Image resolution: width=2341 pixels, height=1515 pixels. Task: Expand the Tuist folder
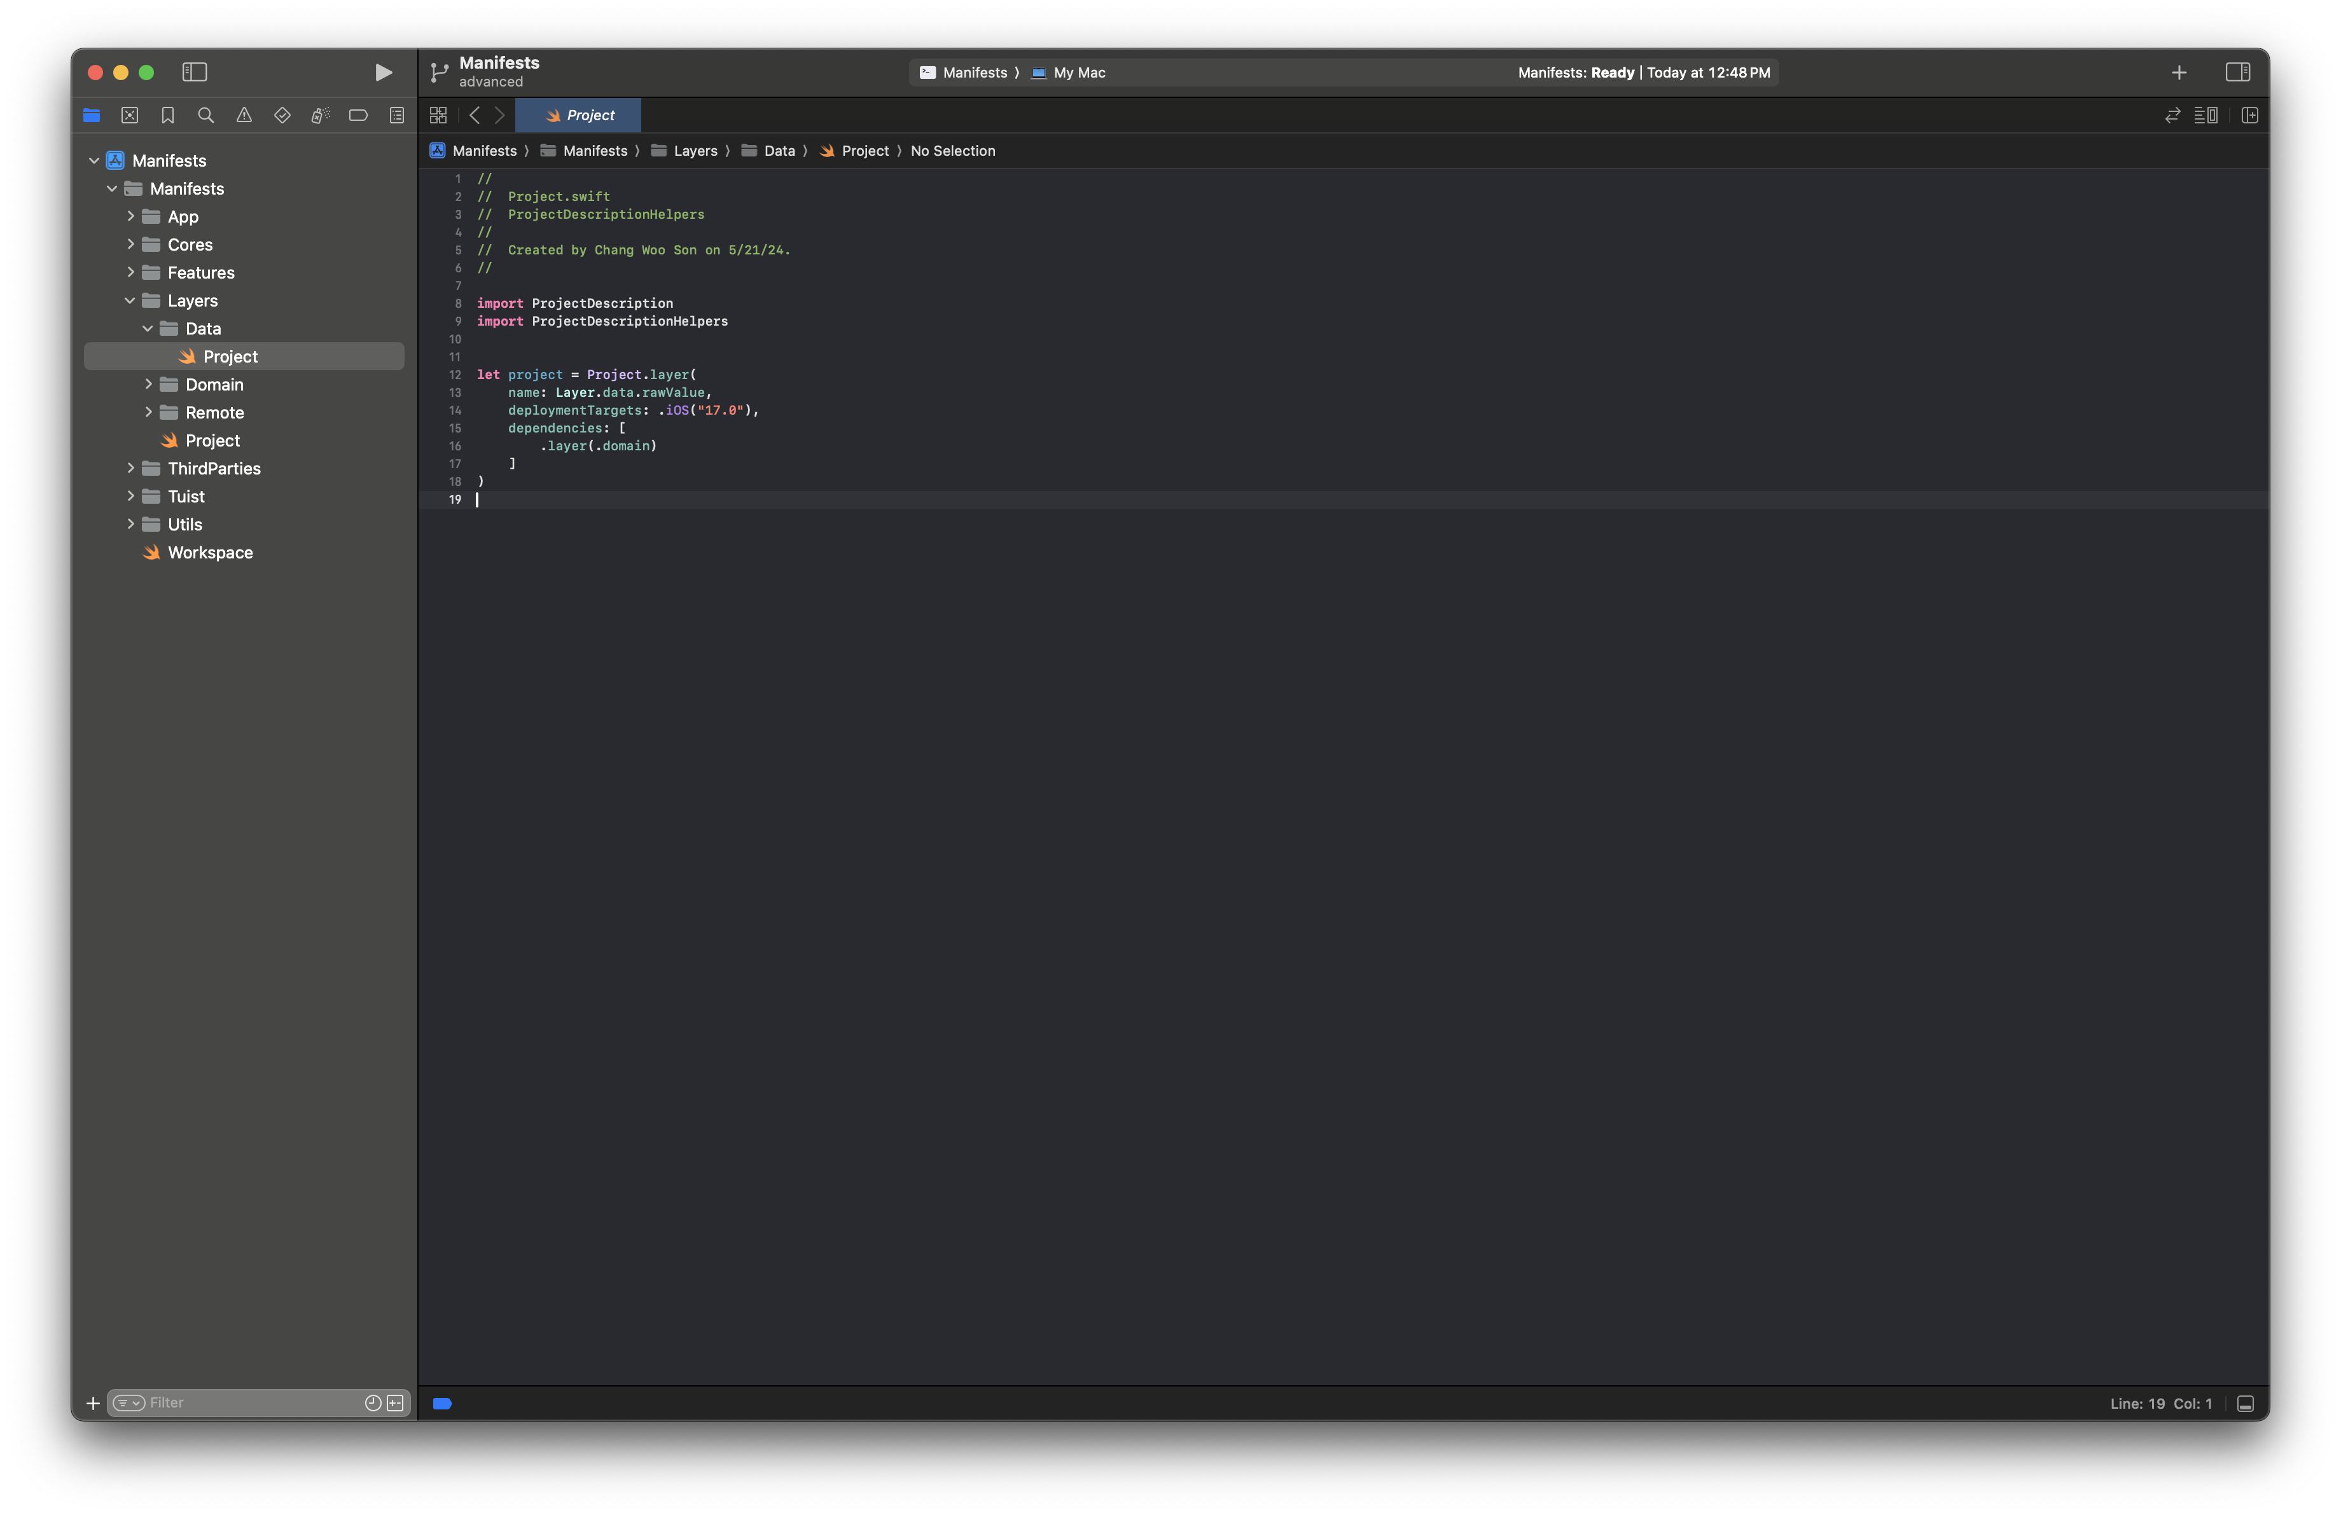pos(130,495)
